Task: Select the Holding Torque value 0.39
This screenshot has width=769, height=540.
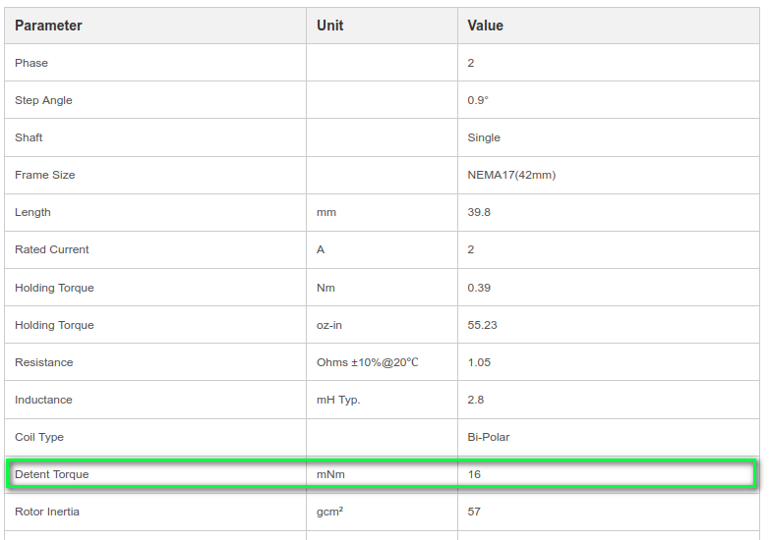Action: (x=479, y=288)
